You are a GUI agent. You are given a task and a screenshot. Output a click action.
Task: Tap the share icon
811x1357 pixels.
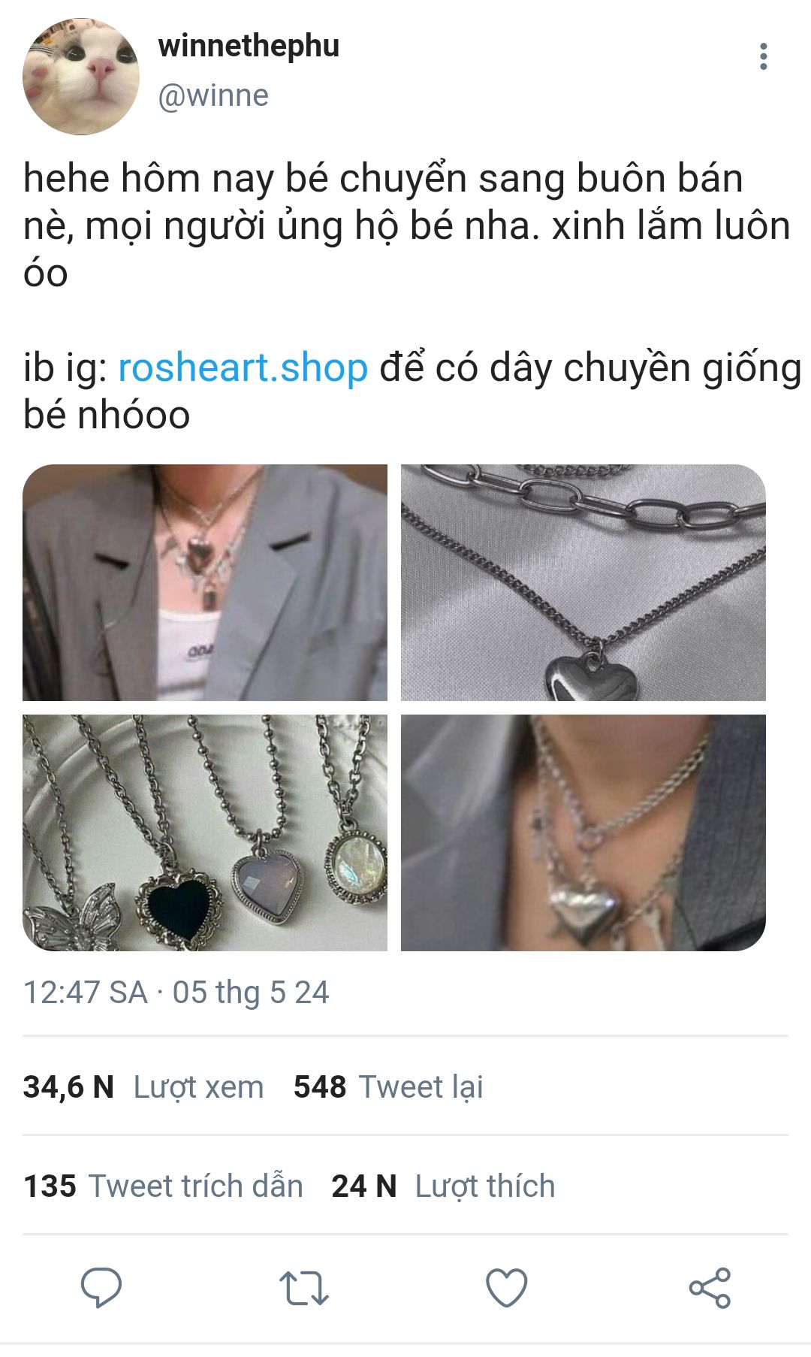click(x=710, y=1288)
